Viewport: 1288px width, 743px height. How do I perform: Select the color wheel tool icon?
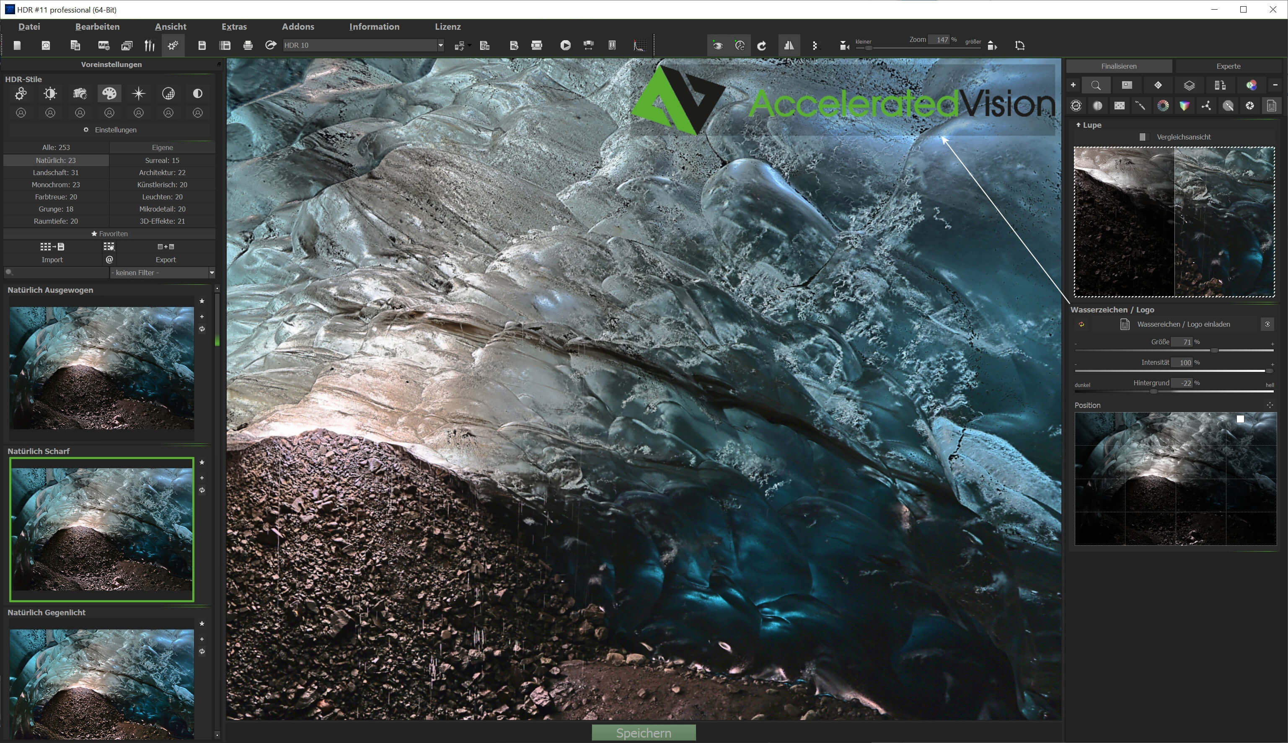point(1163,106)
